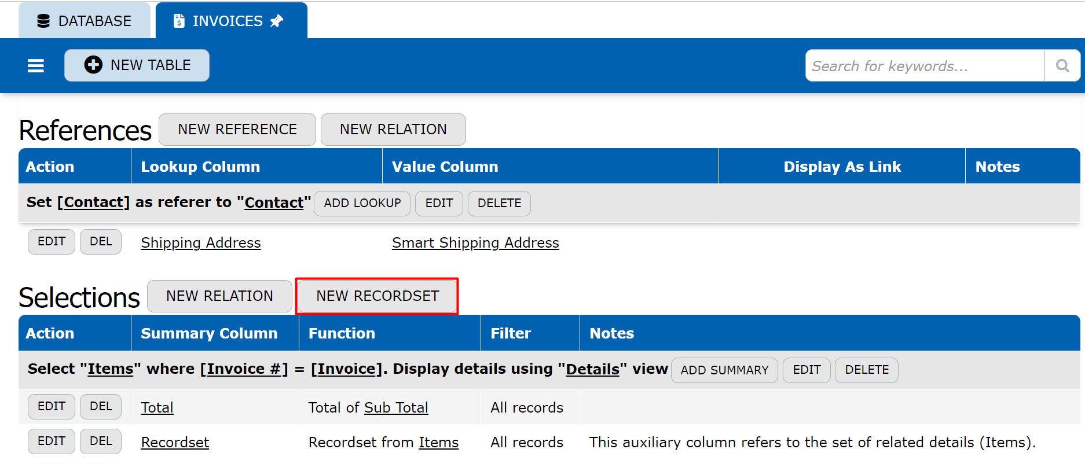This screenshot has height=471, width=1085.
Task: Open the Recordset column link
Action: [x=175, y=443]
